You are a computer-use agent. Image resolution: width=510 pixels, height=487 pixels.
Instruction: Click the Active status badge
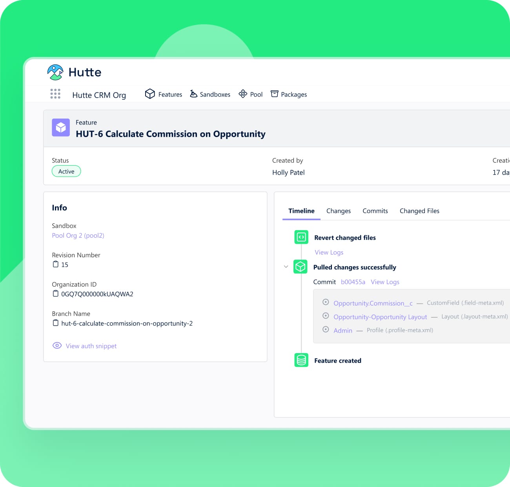coord(66,171)
